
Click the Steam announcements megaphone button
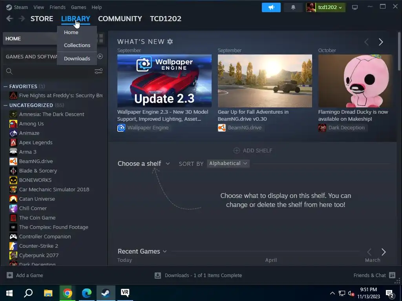point(271,7)
